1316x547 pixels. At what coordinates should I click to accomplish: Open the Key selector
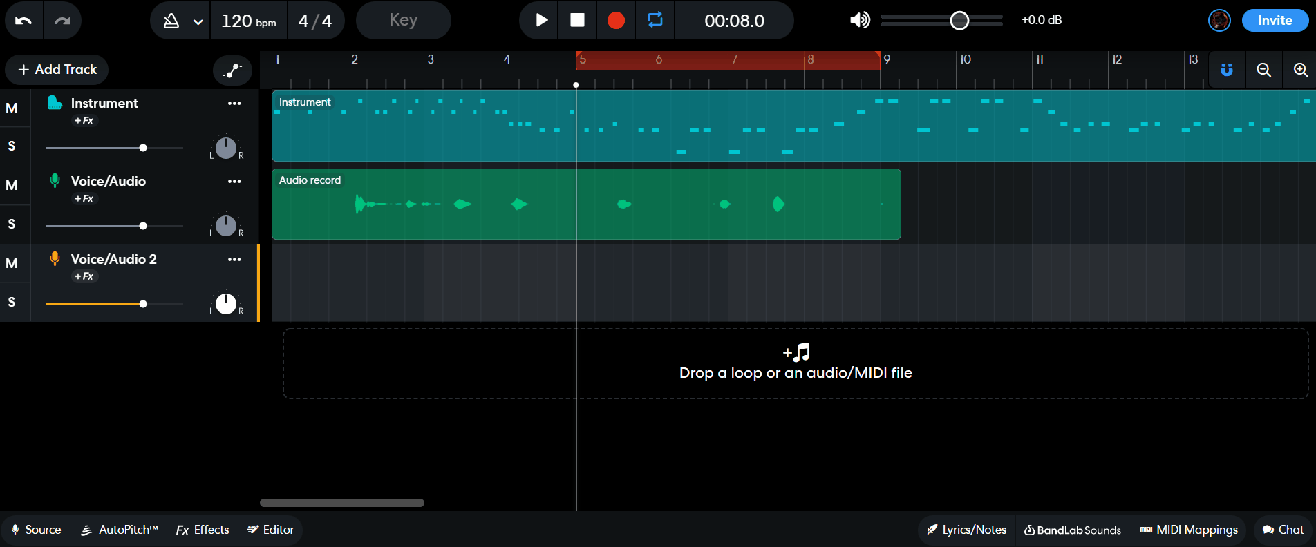(x=404, y=21)
